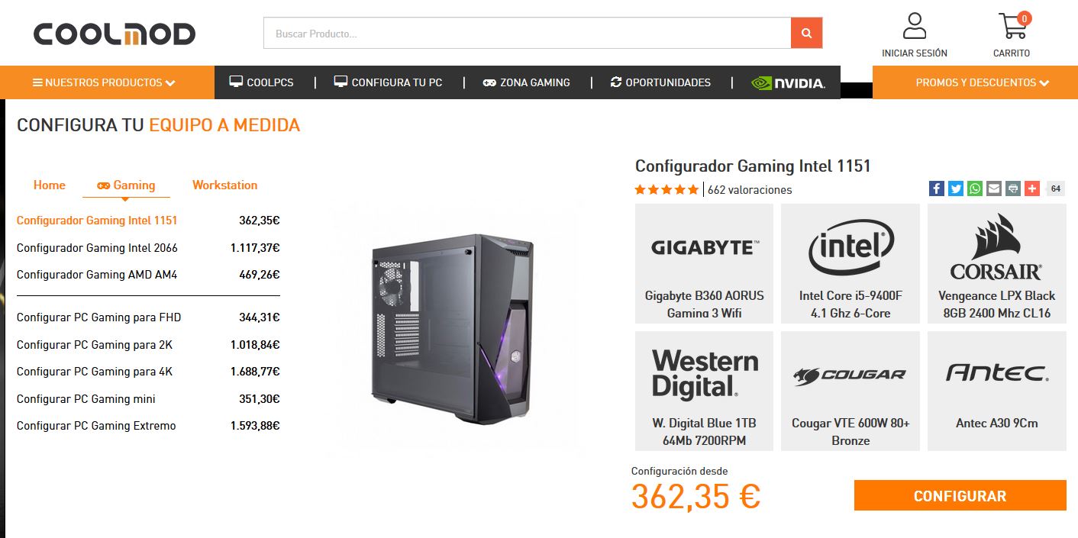Click the printer icon to print

click(x=1012, y=188)
